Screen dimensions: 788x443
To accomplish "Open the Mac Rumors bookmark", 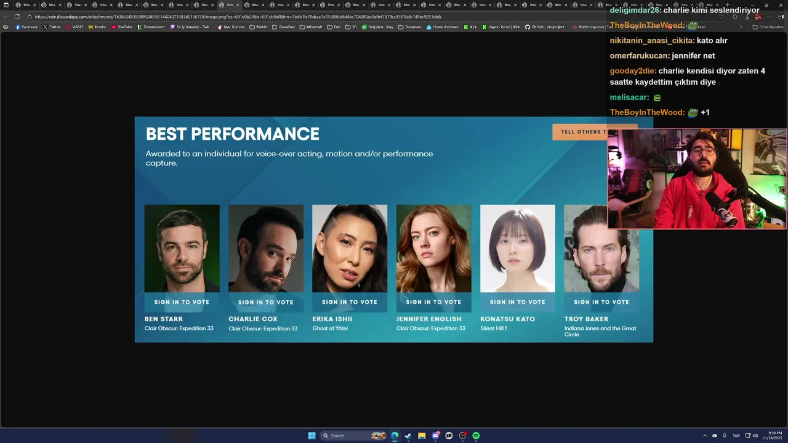I will (231, 27).
